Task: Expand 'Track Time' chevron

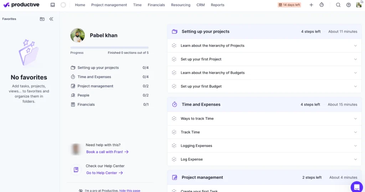Action: coord(355,132)
